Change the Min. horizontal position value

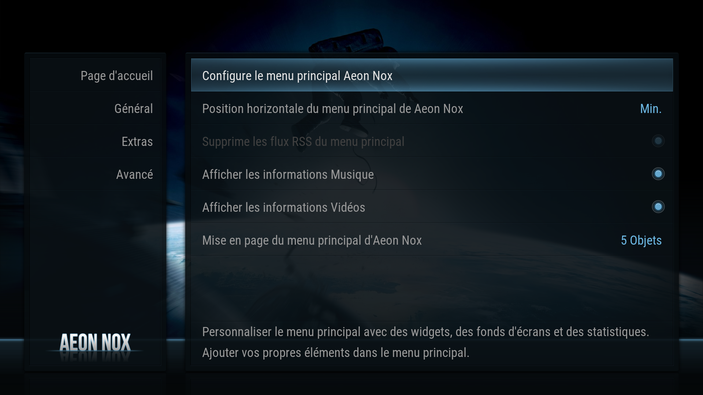tap(651, 109)
